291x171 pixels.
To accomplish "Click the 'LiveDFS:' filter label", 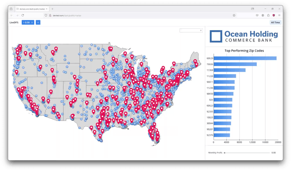I will [x=14, y=22].
